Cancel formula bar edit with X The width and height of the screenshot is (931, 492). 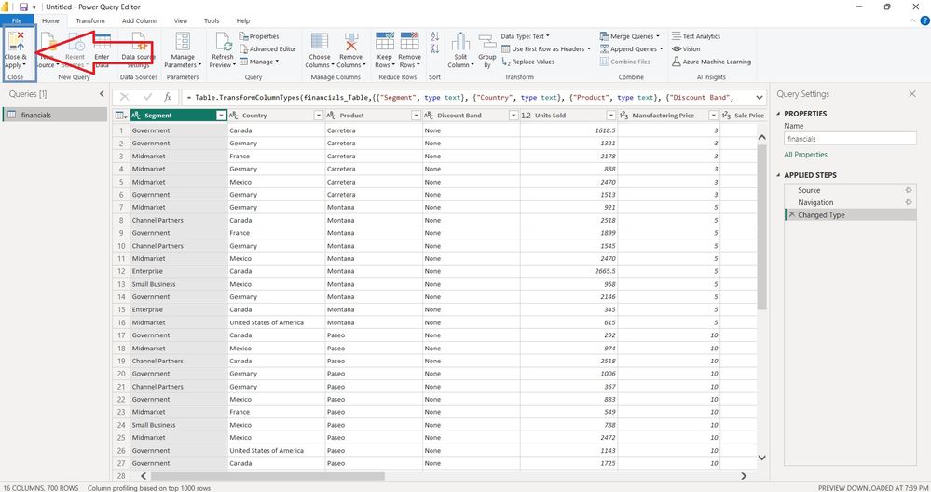(124, 97)
